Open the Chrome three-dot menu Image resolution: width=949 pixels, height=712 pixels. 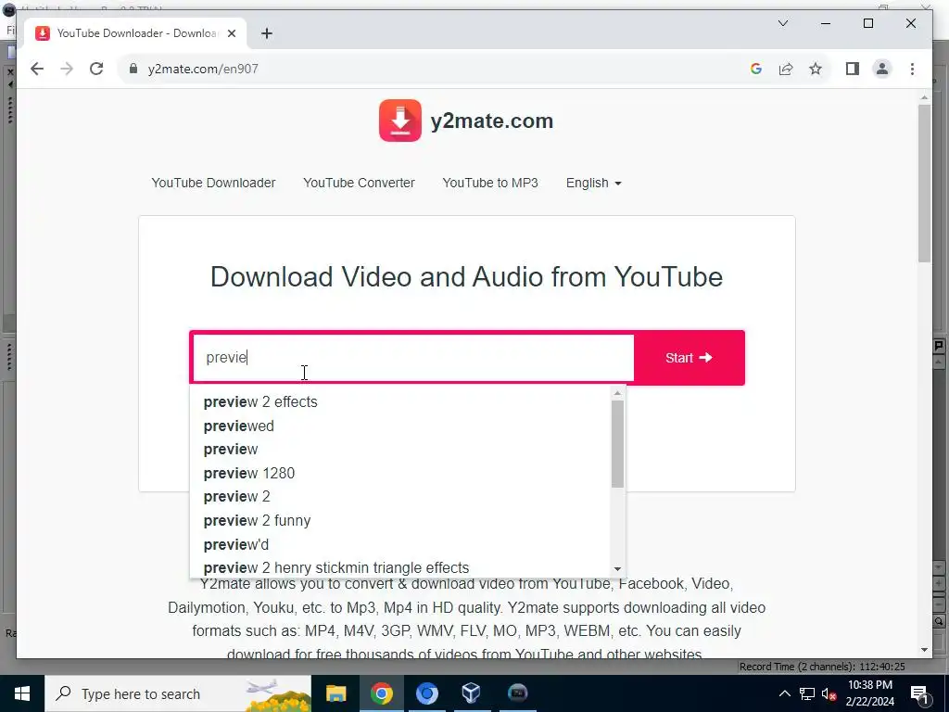coord(912,69)
